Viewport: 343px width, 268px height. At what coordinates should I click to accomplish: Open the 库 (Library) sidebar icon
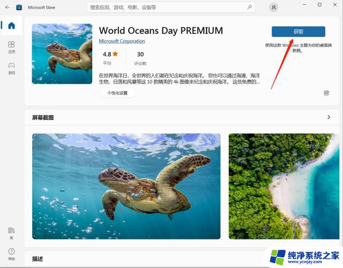coord(11,233)
